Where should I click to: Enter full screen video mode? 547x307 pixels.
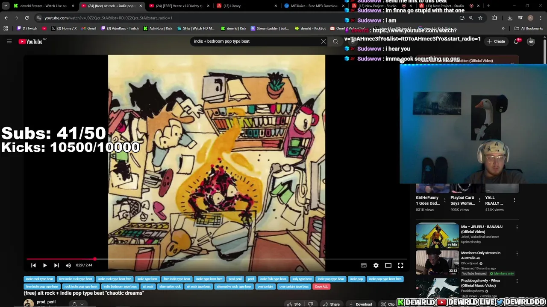pyautogui.click(x=400, y=265)
